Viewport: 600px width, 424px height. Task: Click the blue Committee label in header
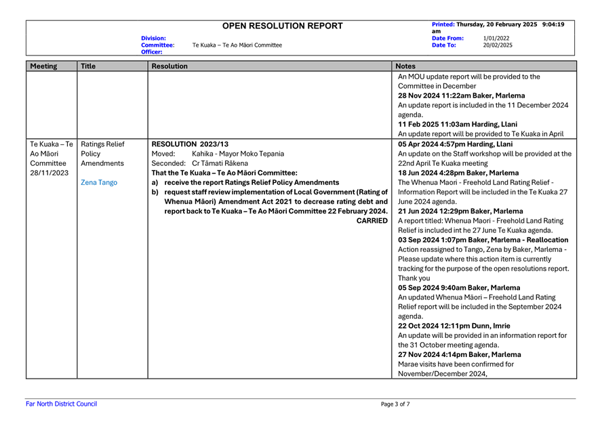pos(157,45)
